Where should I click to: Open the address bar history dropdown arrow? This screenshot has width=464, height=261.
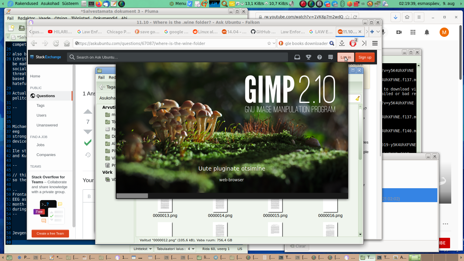[x=274, y=43]
